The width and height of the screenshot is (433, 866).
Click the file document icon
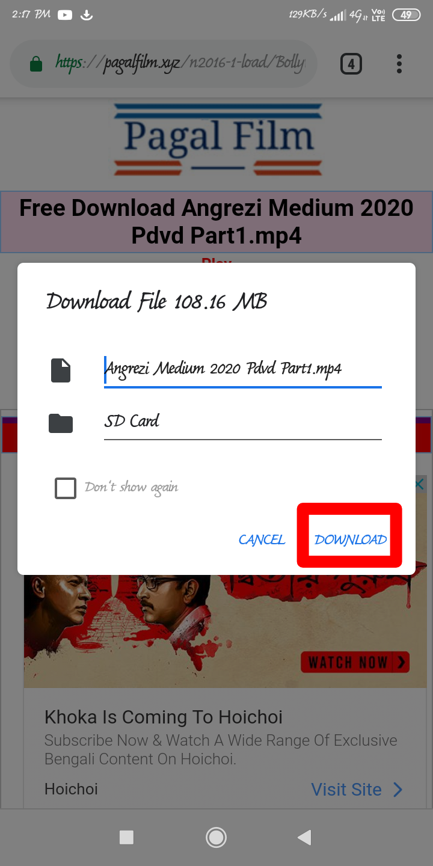(61, 370)
